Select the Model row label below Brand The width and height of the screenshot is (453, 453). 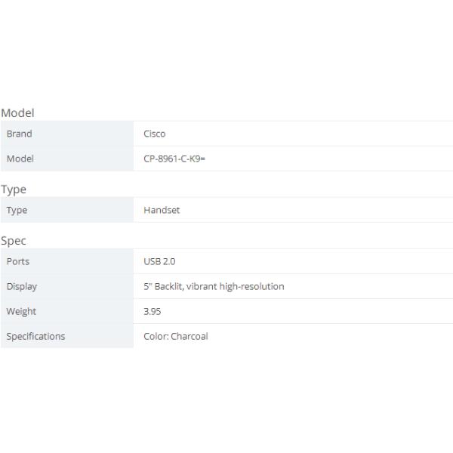pyautogui.click(x=20, y=159)
